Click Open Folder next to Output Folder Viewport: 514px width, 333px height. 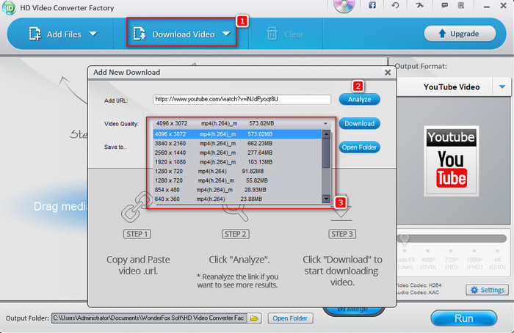290,318
